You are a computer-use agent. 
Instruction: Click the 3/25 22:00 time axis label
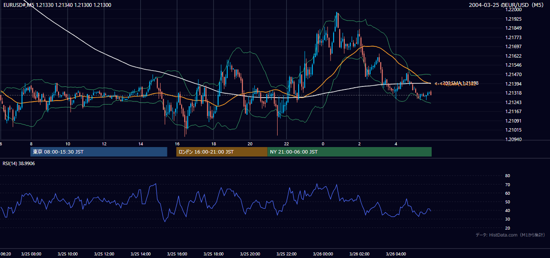point(287,254)
